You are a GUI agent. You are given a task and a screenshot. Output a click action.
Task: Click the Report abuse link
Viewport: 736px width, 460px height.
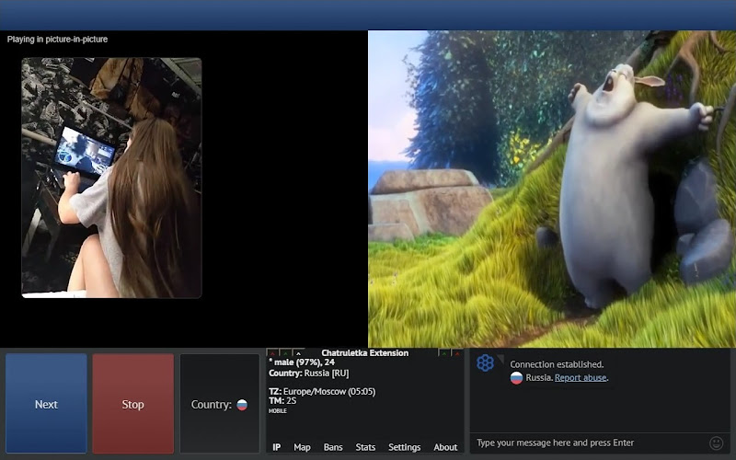[581, 378]
